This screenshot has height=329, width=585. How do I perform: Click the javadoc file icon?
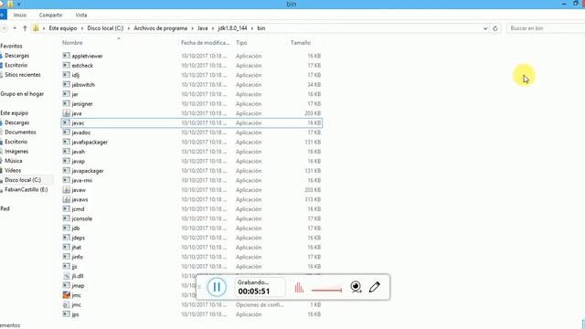click(67, 133)
